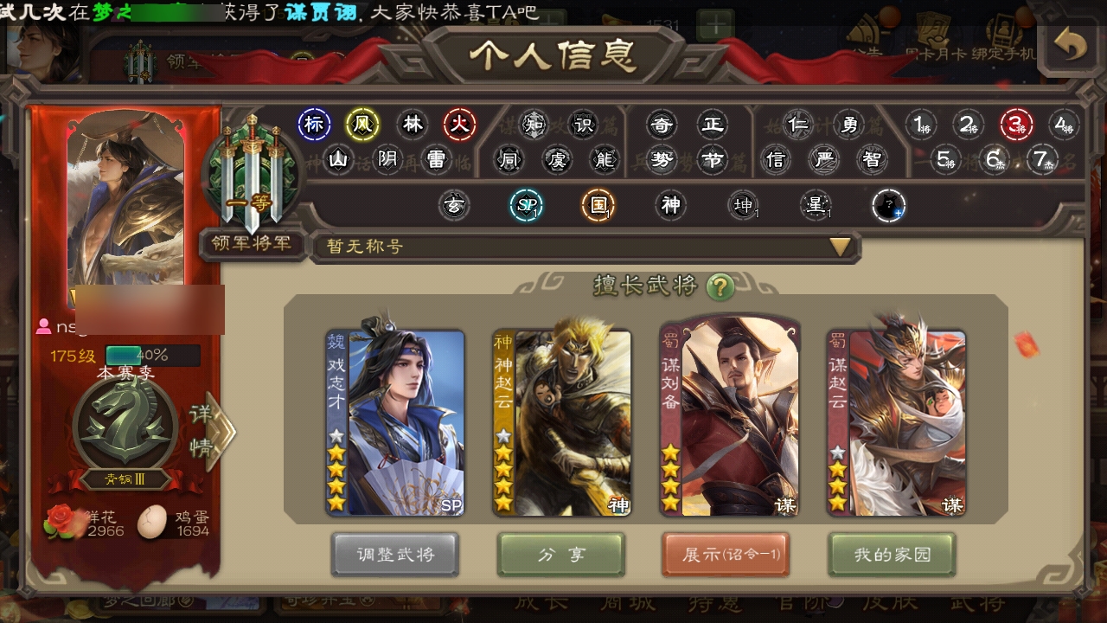Click the red rose 鲜花 icon

pos(61,523)
